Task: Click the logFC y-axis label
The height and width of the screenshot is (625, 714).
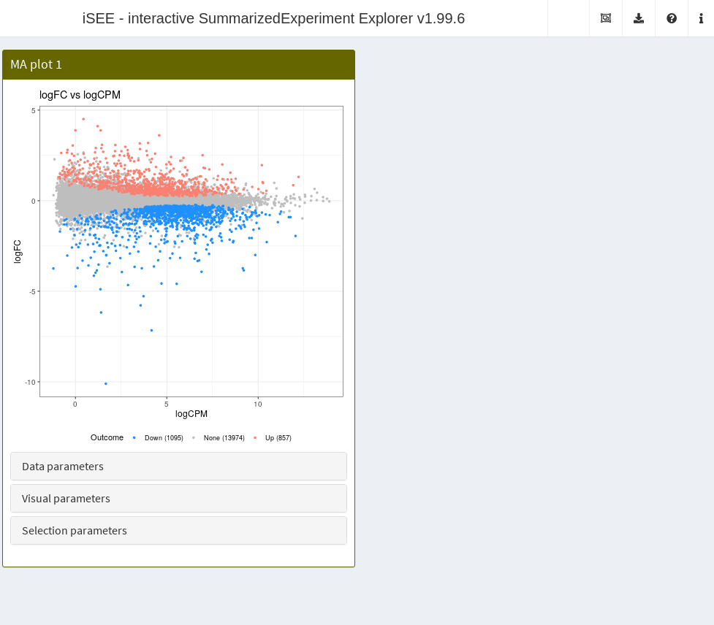Action: 18,251
